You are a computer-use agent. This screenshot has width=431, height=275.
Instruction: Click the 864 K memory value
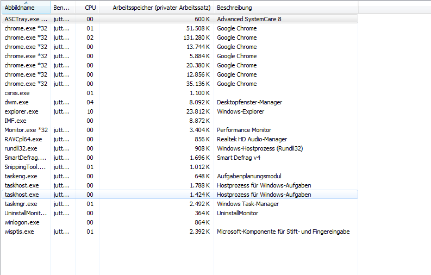[x=202, y=222]
